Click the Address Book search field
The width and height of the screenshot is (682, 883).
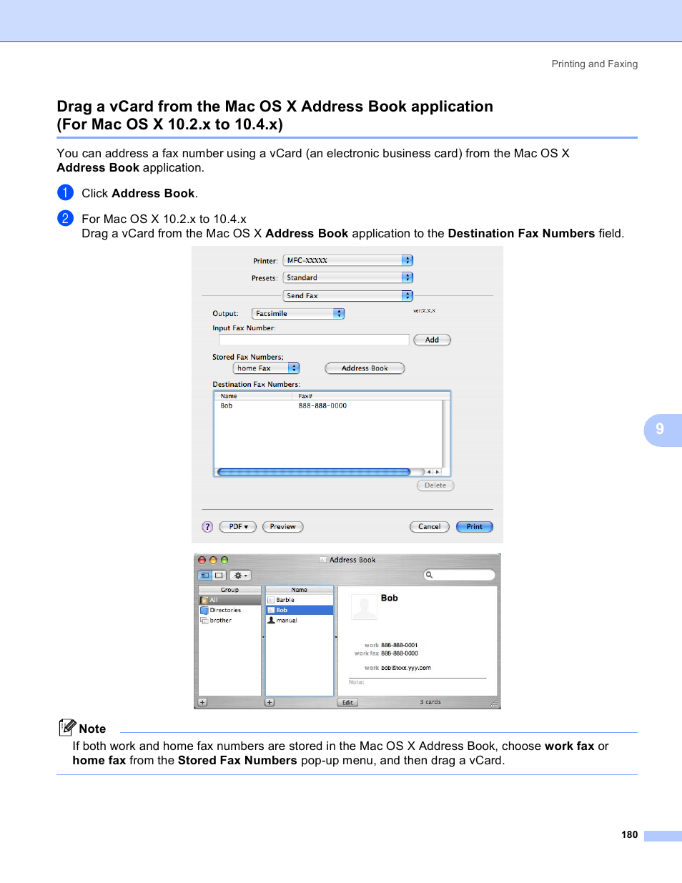pyautogui.click(x=460, y=575)
